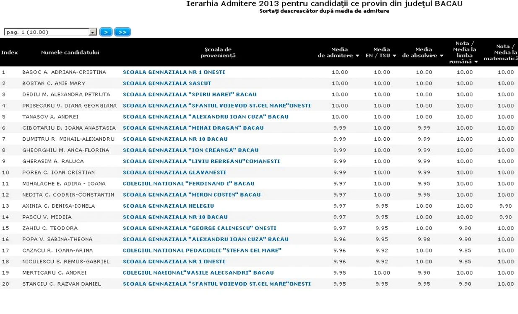
Task: Open "SFANTUL VOIEVOD ST.CEL MARE" ONESTI link in row 20
Action: 217,284
